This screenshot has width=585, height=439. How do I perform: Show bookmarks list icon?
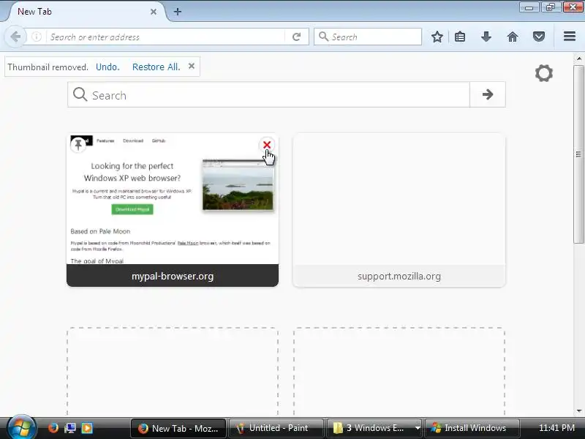[x=460, y=37]
